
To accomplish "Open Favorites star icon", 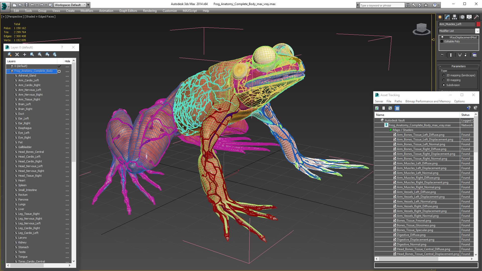I will click(x=426, y=5).
